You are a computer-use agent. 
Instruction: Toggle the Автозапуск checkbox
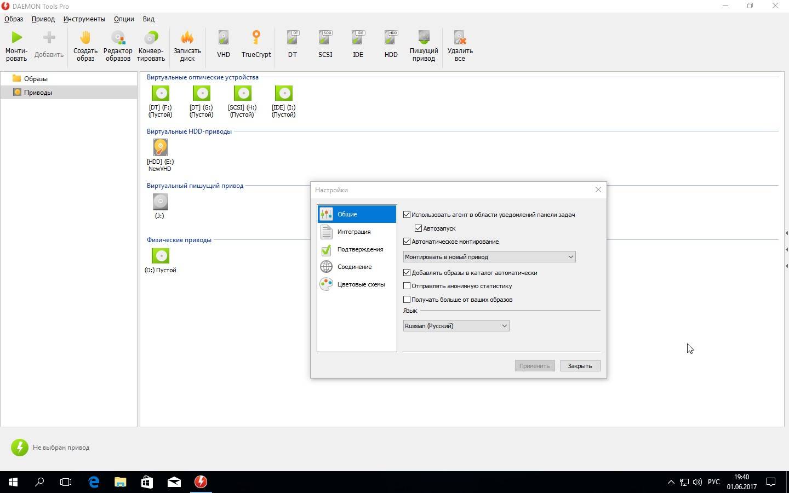[x=418, y=228]
